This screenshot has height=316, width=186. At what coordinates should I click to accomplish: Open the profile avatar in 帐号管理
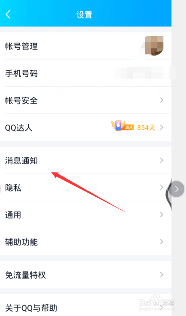point(154,46)
